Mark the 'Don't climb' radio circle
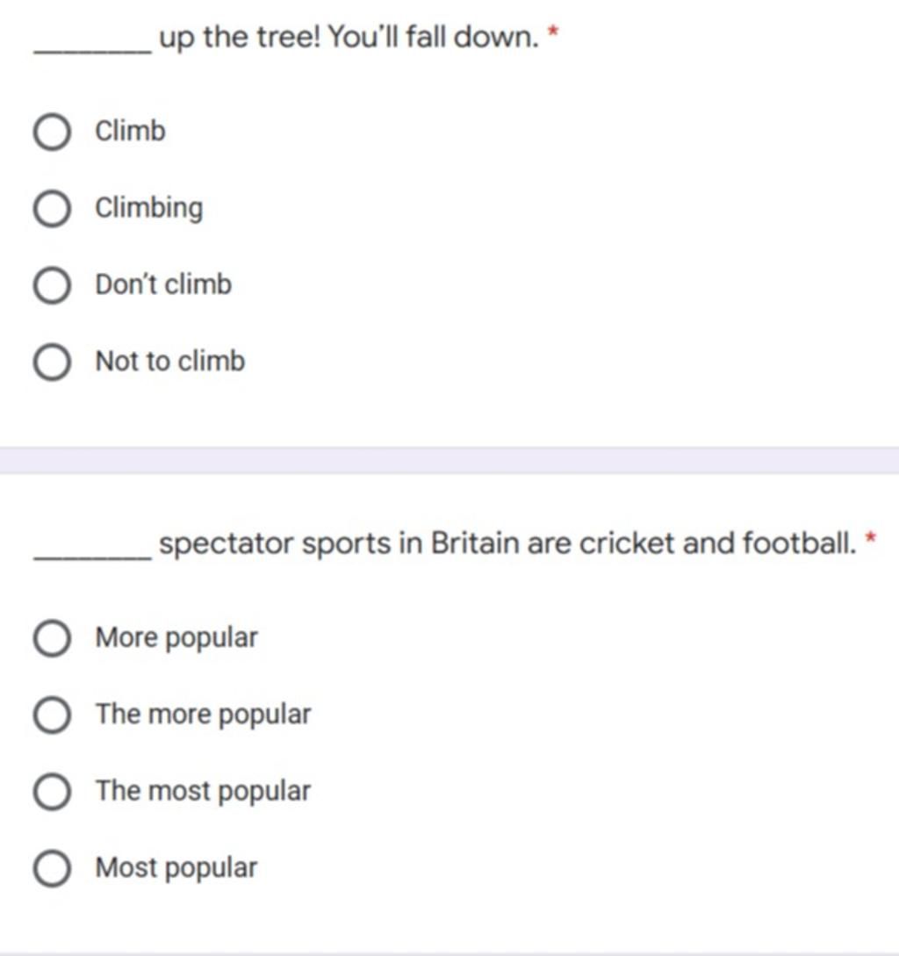 [x=52, y=284]
